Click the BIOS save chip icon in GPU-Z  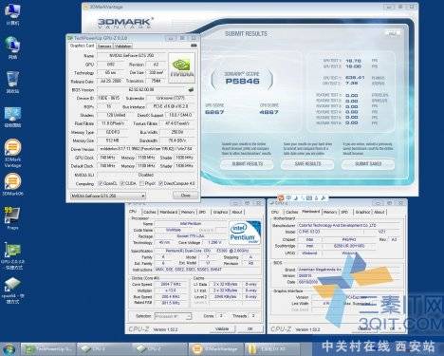pyautogui.click(x=191, y=90)
